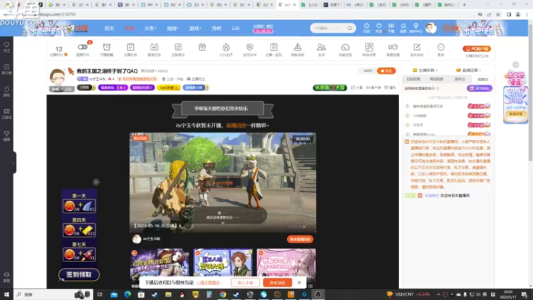Image resolution: width=533 pixels, height=300 pixels.
Task: Open the creator center location icon
Action: [x=416, y=28]
